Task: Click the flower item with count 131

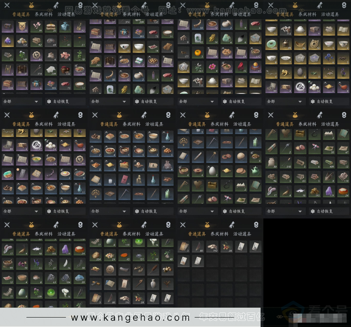Action: [139, 256]
